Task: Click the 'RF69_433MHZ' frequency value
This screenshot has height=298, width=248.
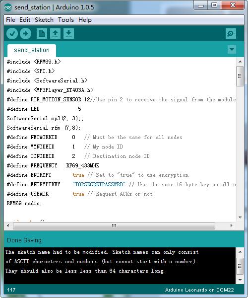Action: (x=82, y=165)
